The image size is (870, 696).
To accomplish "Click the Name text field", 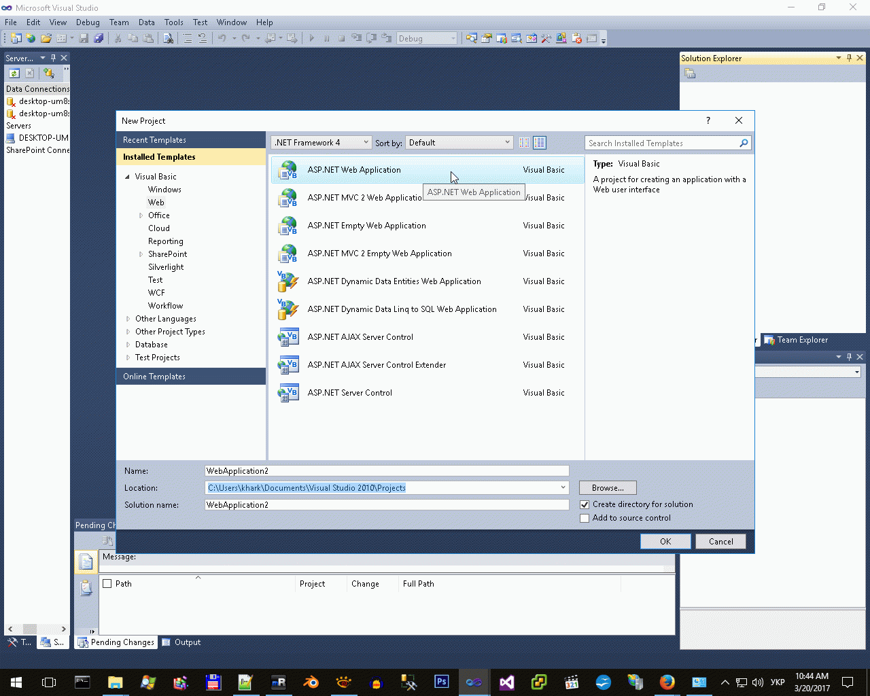I will (x=387, y=471).
